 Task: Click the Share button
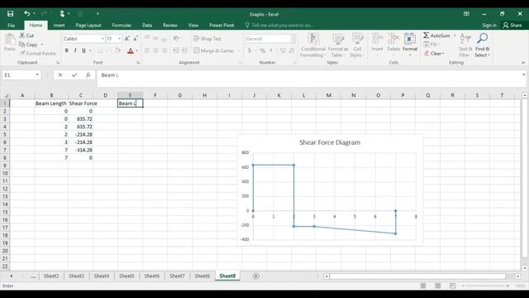(x=512, y=26)
